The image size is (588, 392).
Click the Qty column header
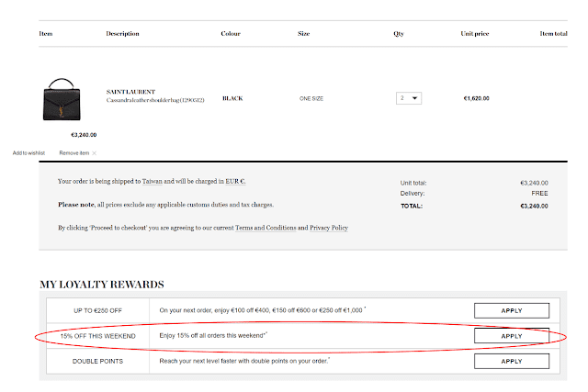pos(399,34)
